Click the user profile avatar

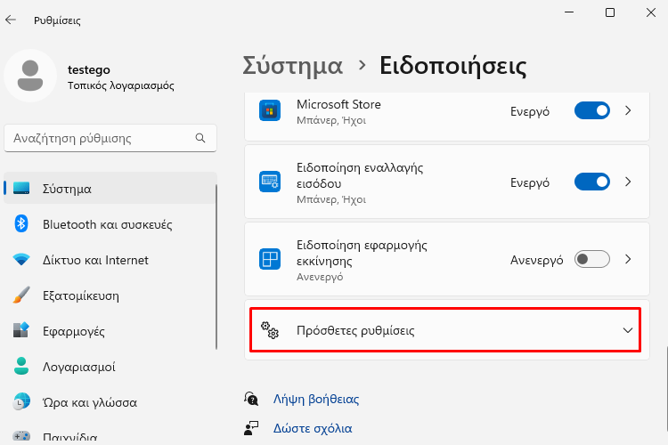(x=30, y=76)
